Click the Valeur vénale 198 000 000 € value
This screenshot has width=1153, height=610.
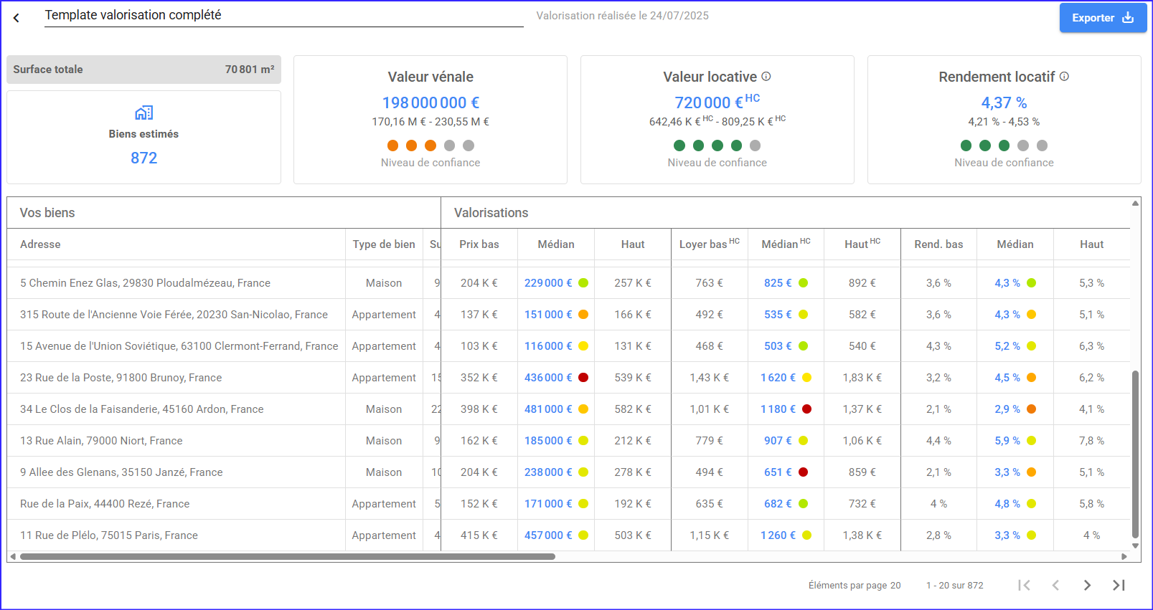430,103
